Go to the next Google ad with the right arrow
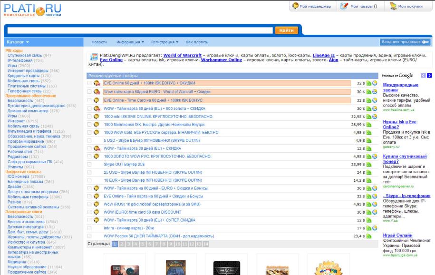The image size is (435, 275). [429, 76]
